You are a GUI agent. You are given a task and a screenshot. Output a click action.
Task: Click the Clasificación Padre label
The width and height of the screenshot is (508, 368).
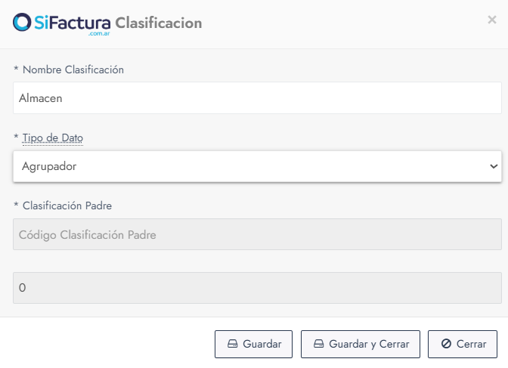point(67,205)
